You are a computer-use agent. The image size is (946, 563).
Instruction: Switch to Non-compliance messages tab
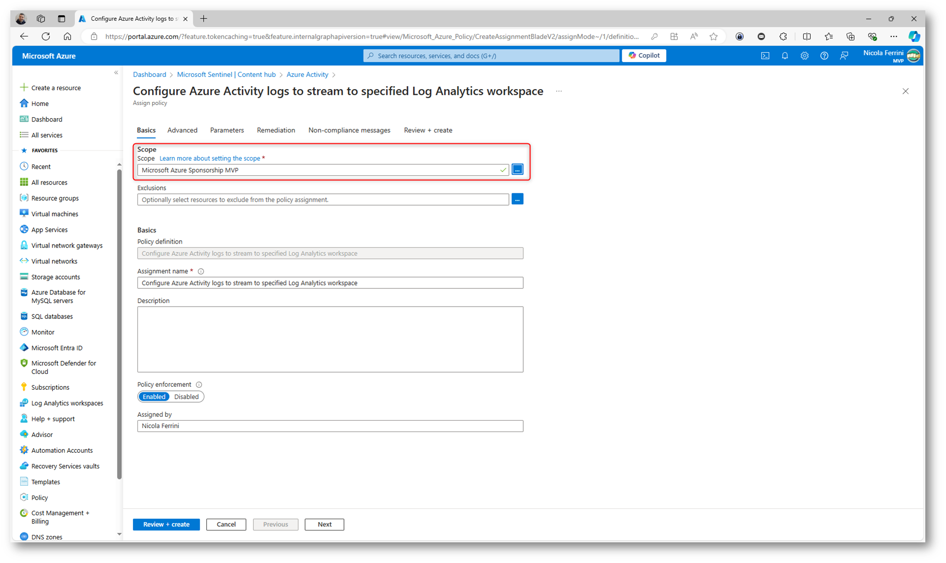pos(349,130)
